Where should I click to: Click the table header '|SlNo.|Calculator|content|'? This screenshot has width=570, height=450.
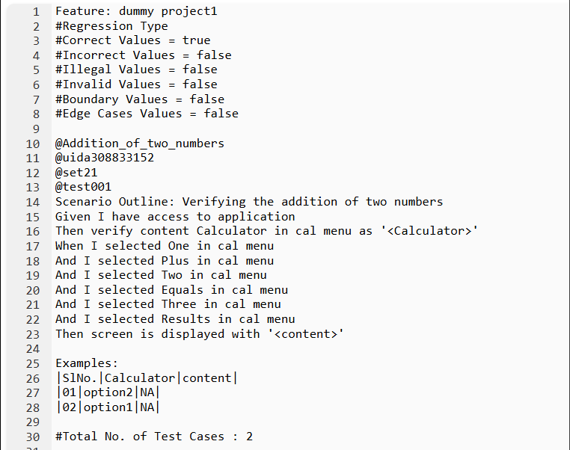point(147,378)
